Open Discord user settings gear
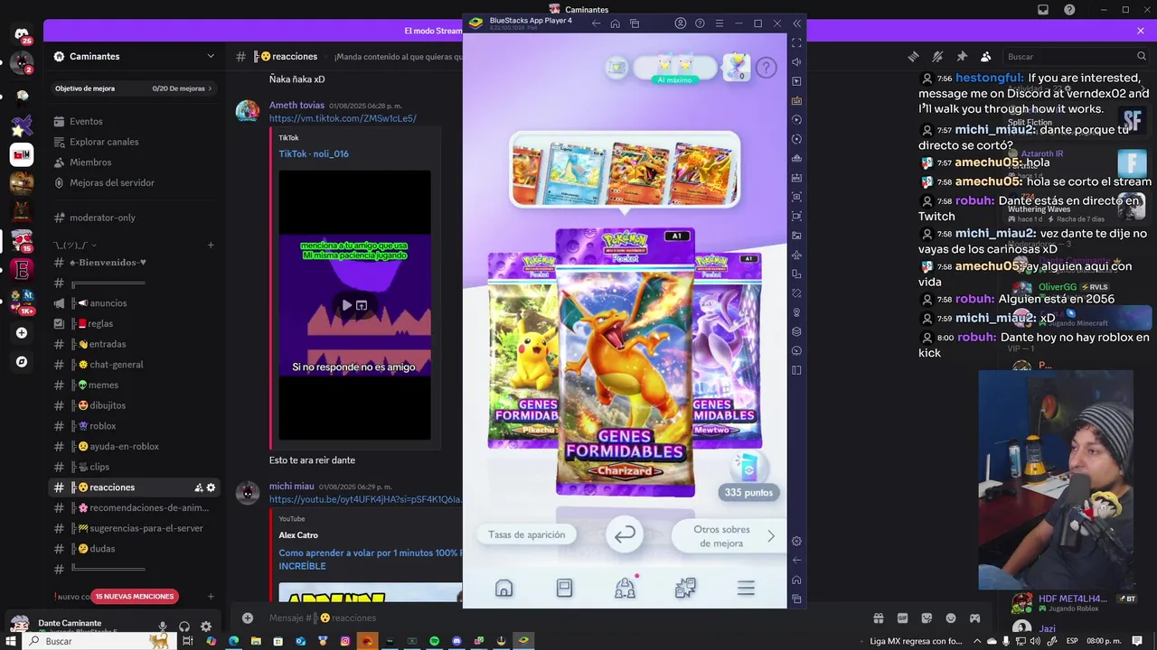 click(206, 627)
